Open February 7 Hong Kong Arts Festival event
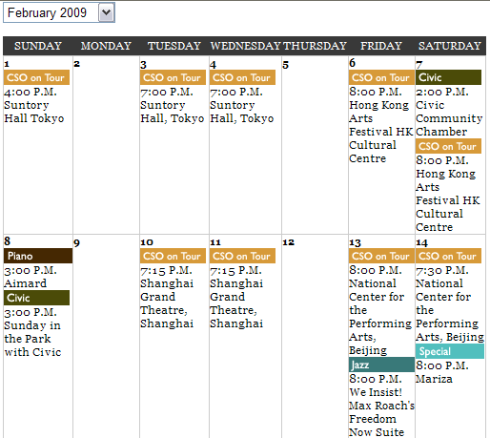 pos(448,194)
